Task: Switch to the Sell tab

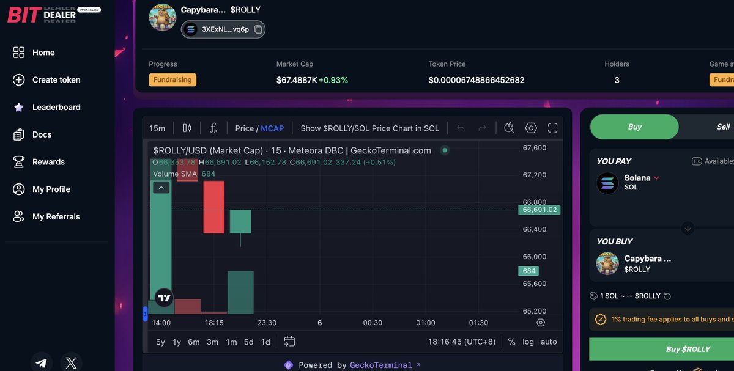Action: [723, 127]
